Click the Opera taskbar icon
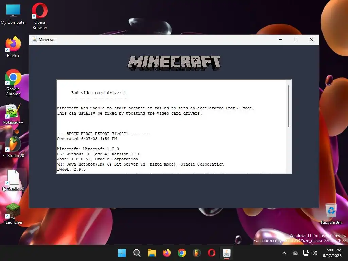The height and width of the screenshot is (261, 348). pos(211,253)
